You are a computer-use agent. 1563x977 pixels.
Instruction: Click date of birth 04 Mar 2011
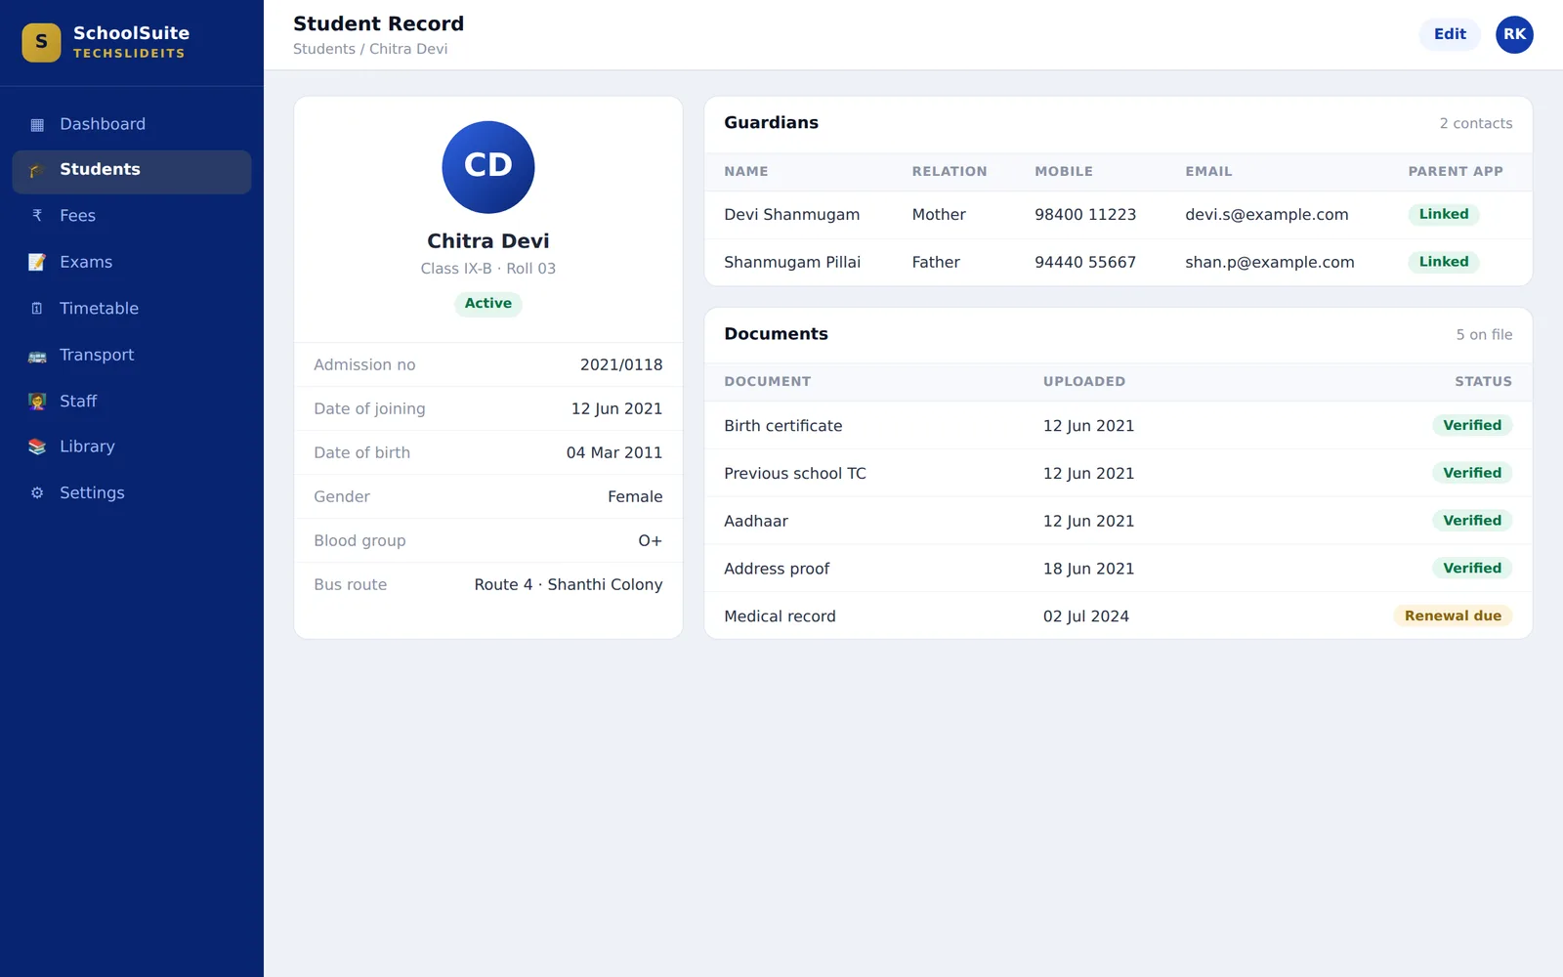[614, 452]
